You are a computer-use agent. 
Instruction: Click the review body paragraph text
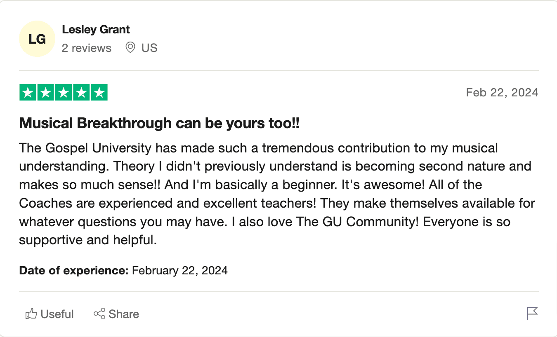(x=277, y=194)
